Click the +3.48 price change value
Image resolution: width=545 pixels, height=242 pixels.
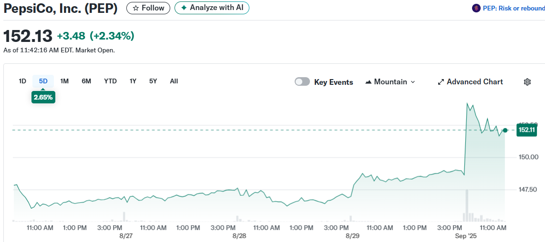point(72,36)
